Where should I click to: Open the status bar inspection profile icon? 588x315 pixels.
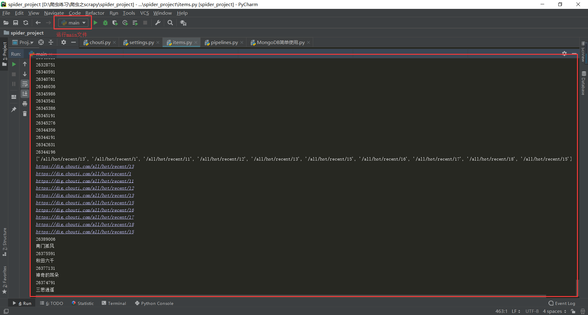[583, 311]
